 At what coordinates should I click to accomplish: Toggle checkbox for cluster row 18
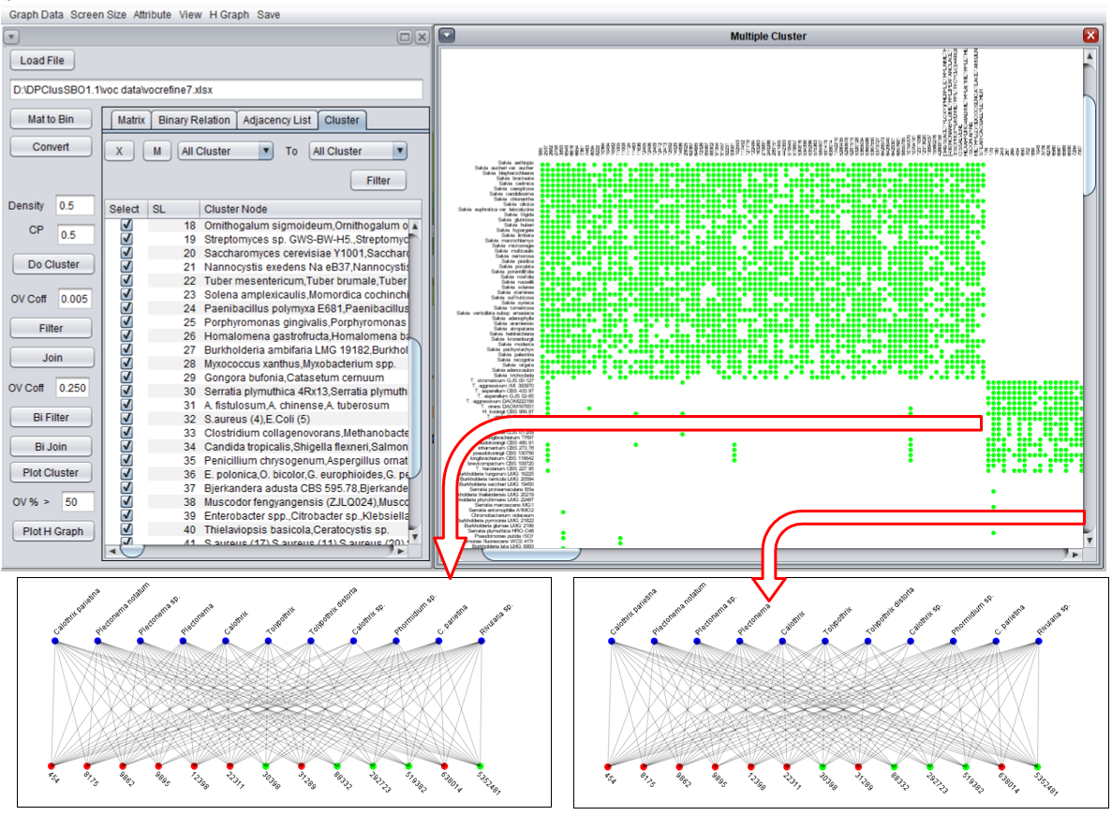tap(126, 225)
